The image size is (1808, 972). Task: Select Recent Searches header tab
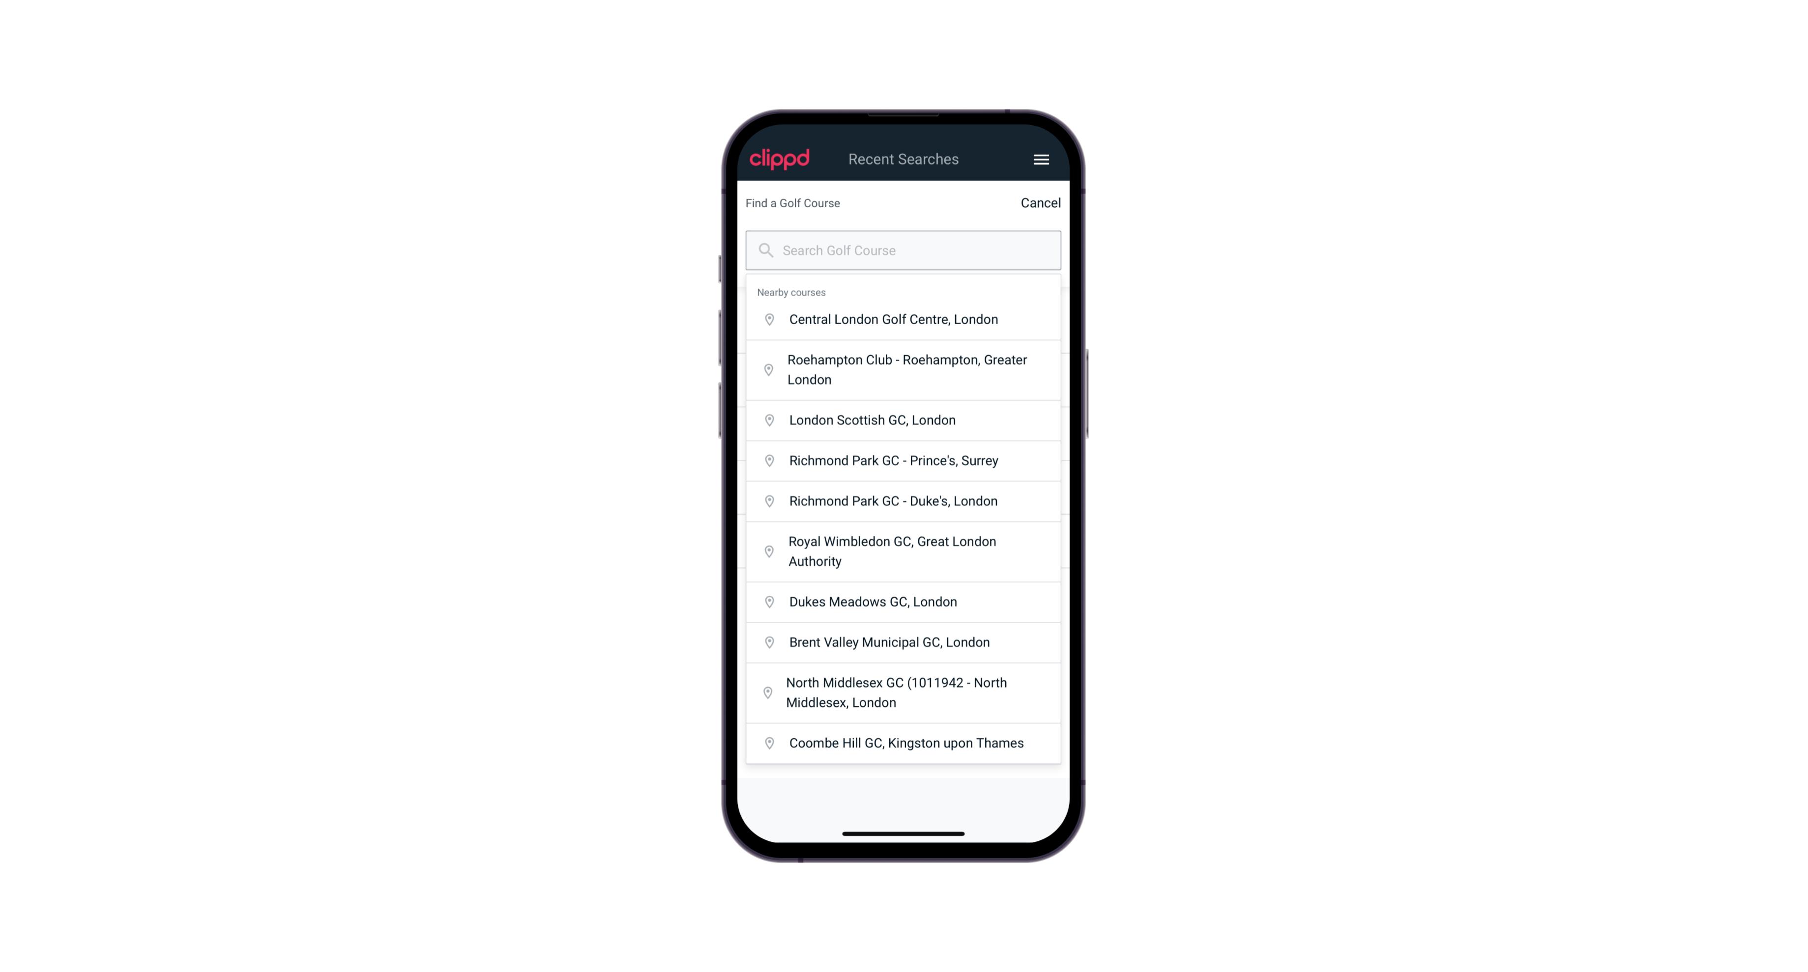point(903,159)
